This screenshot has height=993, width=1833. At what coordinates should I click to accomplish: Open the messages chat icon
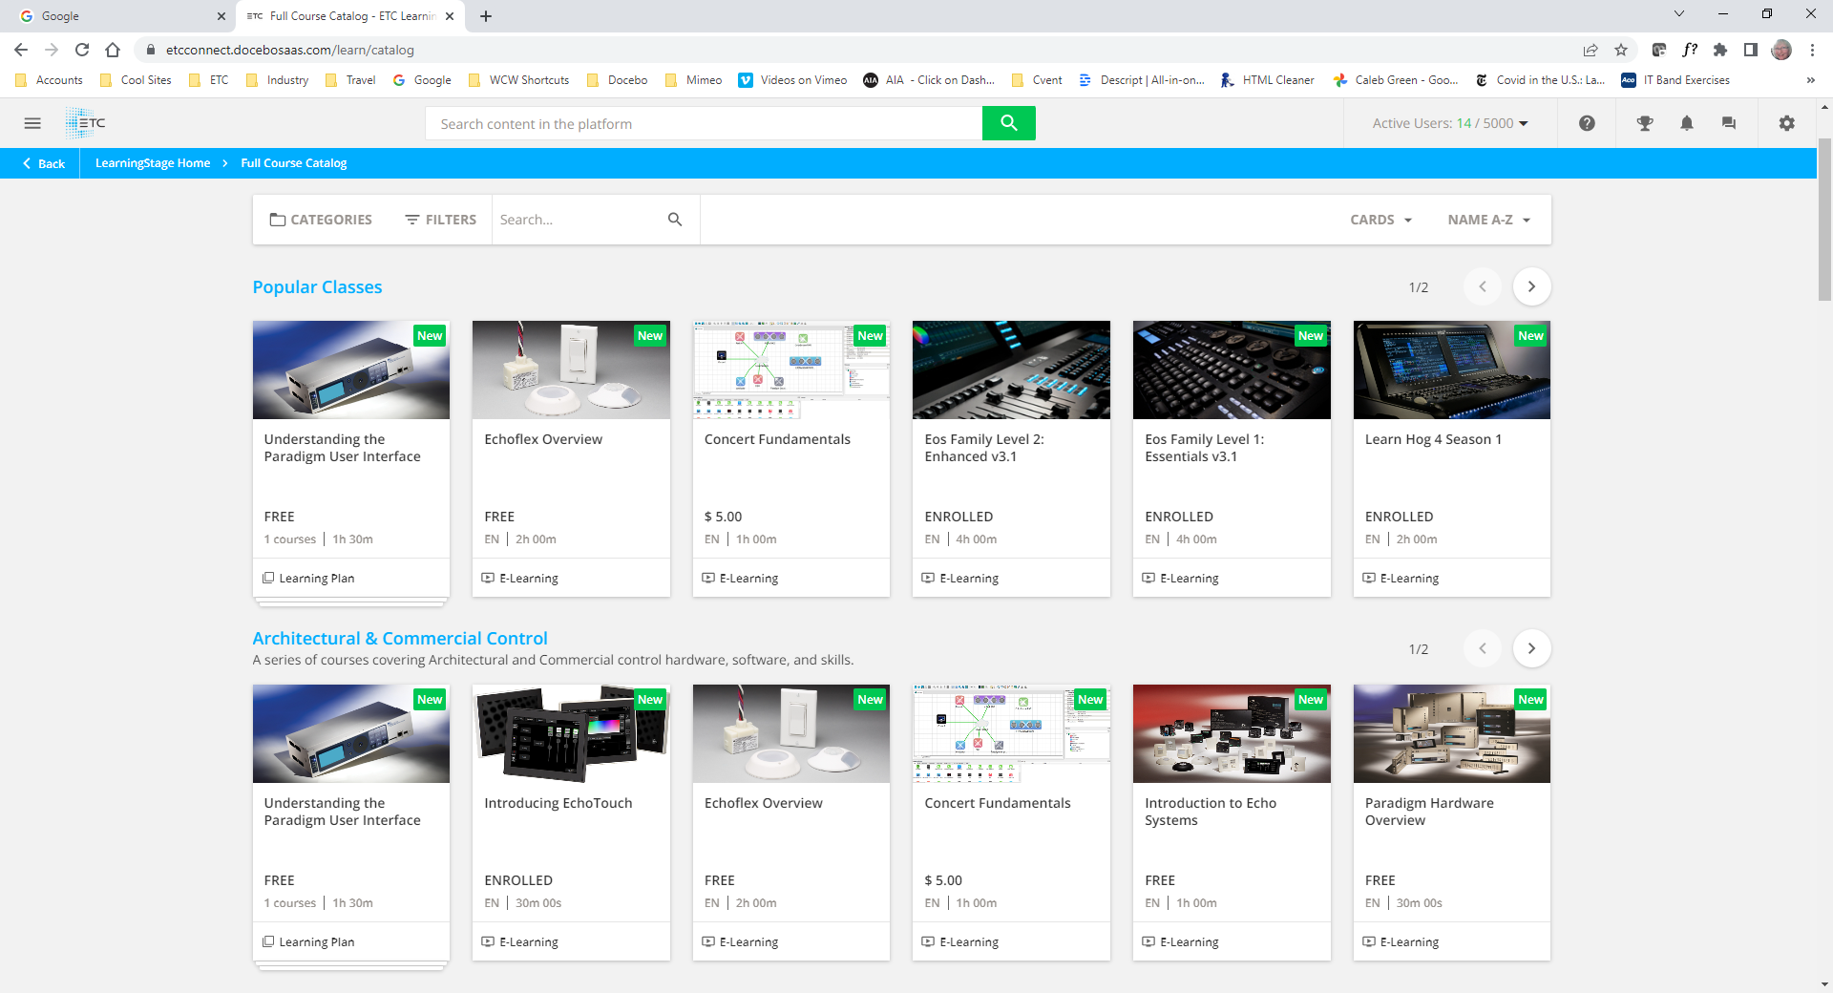pyautogui.click(x=1728, y=123)
